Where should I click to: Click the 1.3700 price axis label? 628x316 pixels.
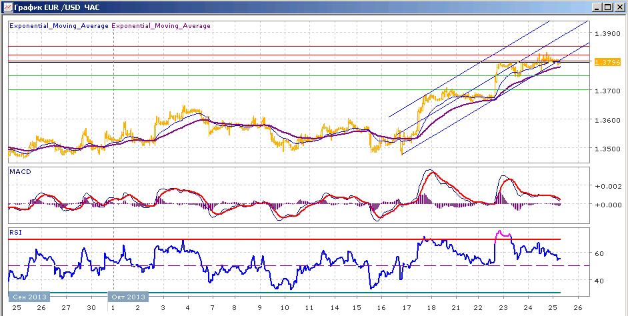(607, 91)
